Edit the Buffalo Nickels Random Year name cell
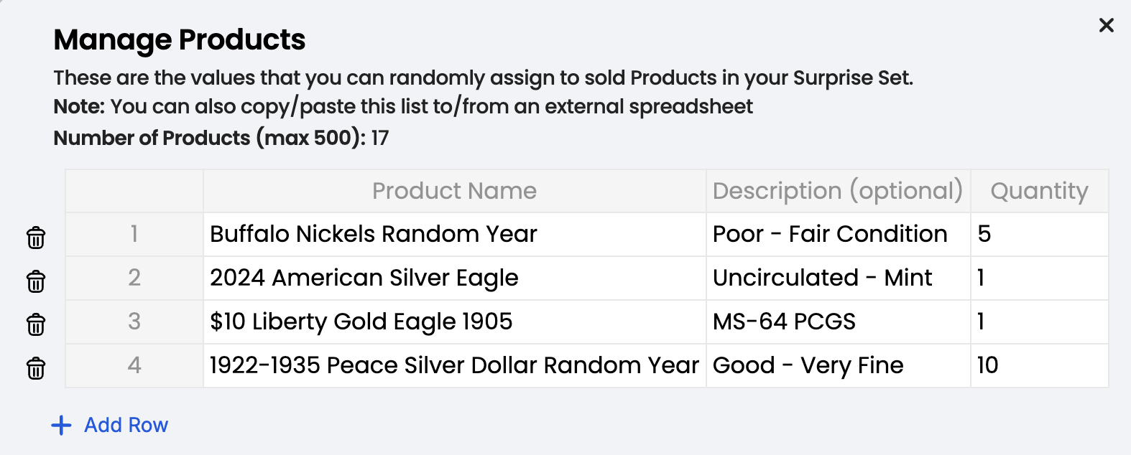 point(455,235)
